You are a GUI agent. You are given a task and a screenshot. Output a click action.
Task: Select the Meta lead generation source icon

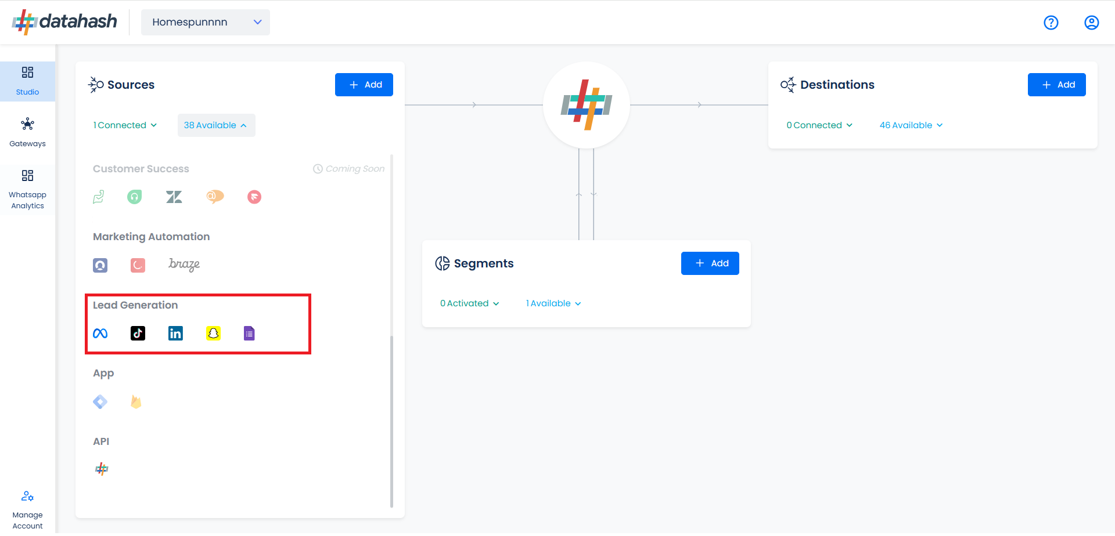(x=100, y=334)
